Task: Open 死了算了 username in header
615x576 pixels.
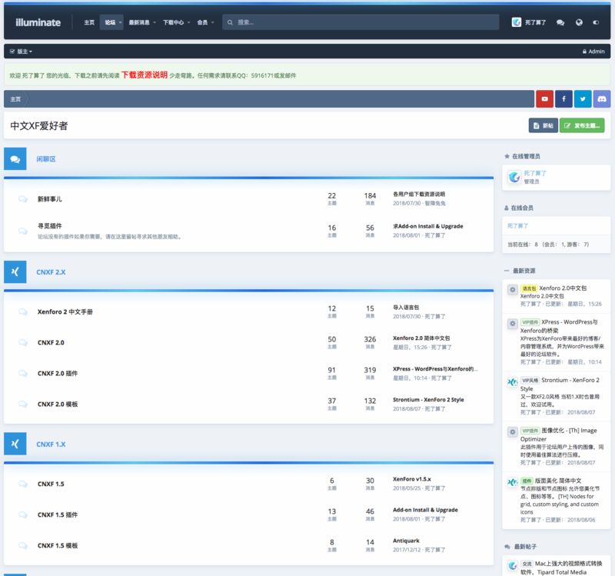Action: (x=535, y=22)
